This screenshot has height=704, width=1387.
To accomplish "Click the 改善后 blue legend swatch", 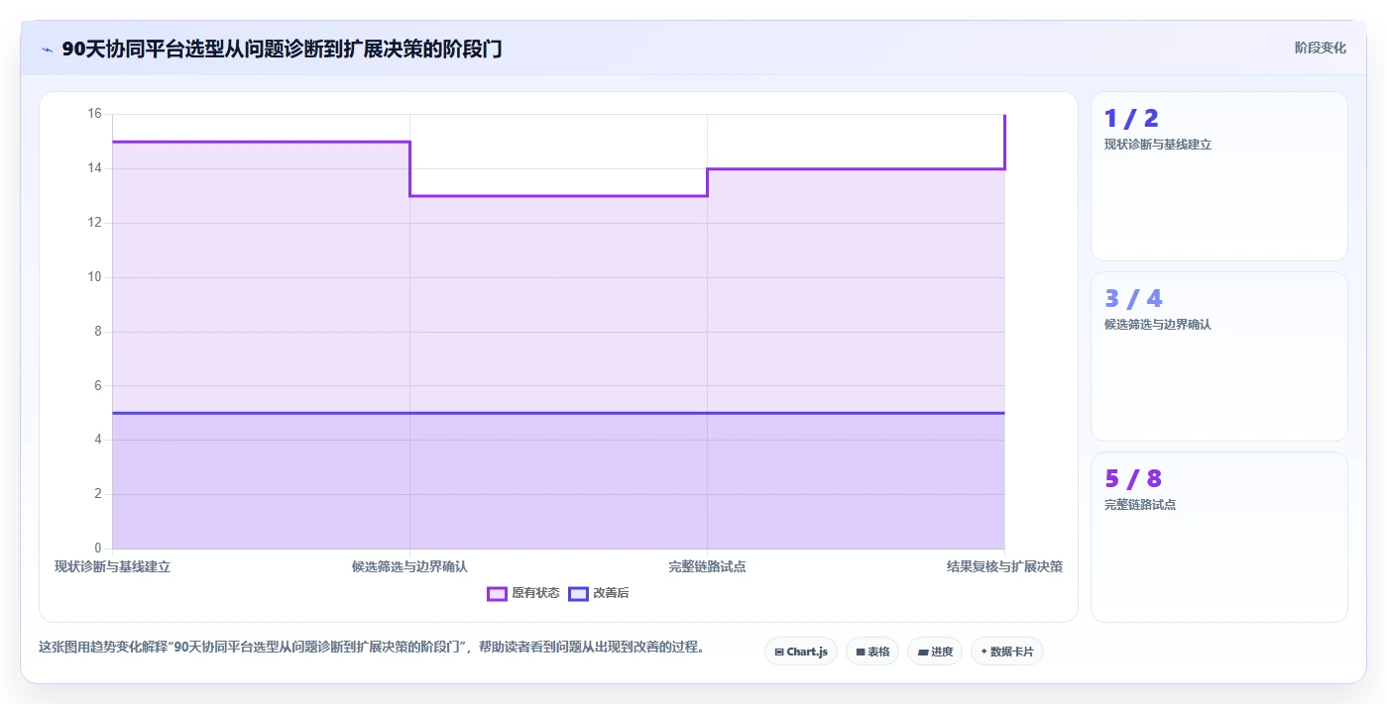I will [578, 593].
